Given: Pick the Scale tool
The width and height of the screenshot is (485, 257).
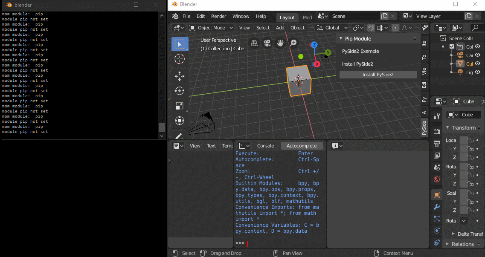Looking at the screenshot, I should click(x=180, y=106).
